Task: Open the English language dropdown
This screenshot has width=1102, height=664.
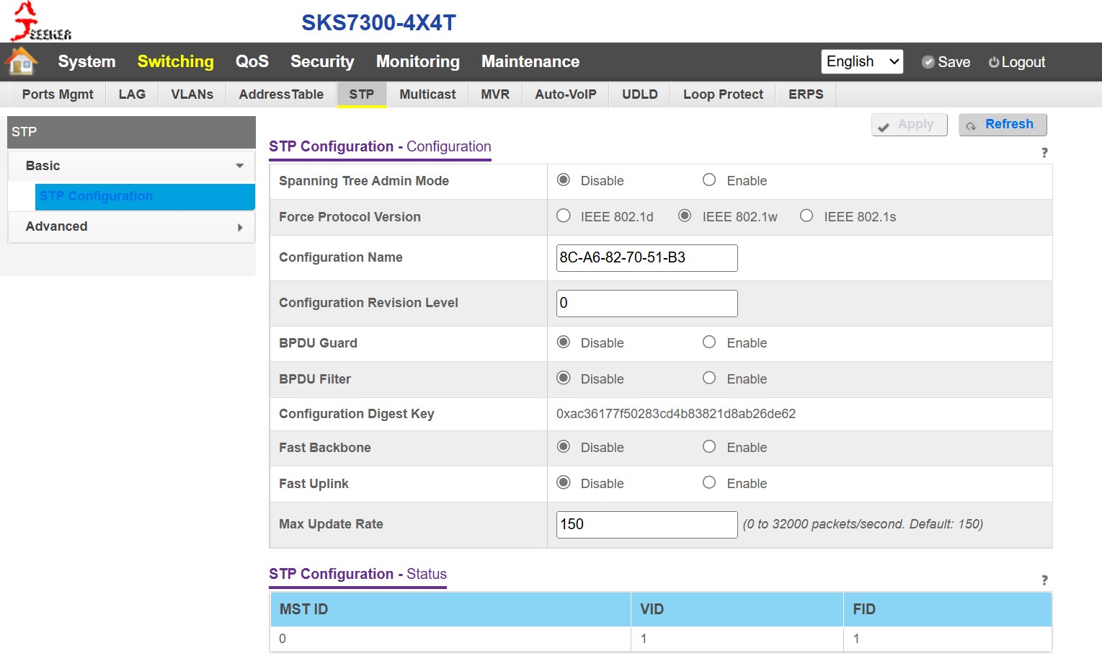Action: (x=862, y=62)
